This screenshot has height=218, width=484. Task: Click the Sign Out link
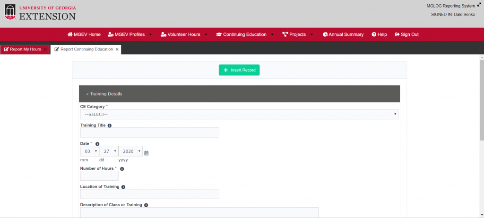pyautogui.click(x=407, y=34)
